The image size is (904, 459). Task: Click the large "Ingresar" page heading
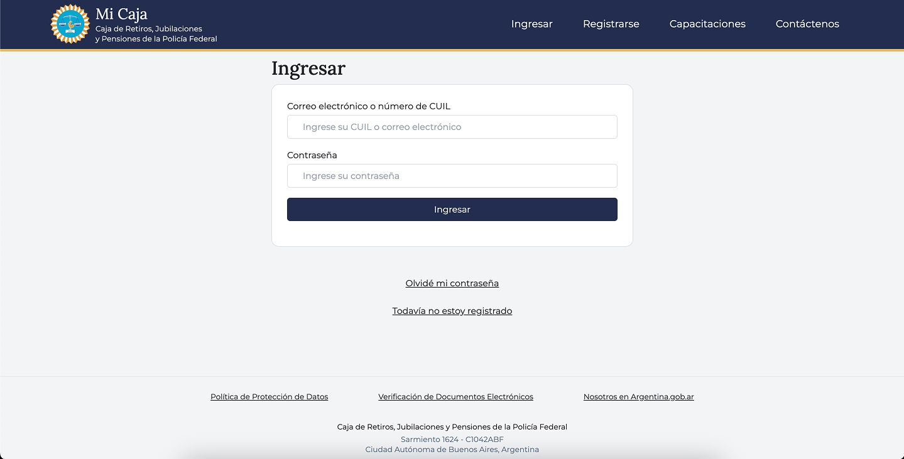pos(308,68)
